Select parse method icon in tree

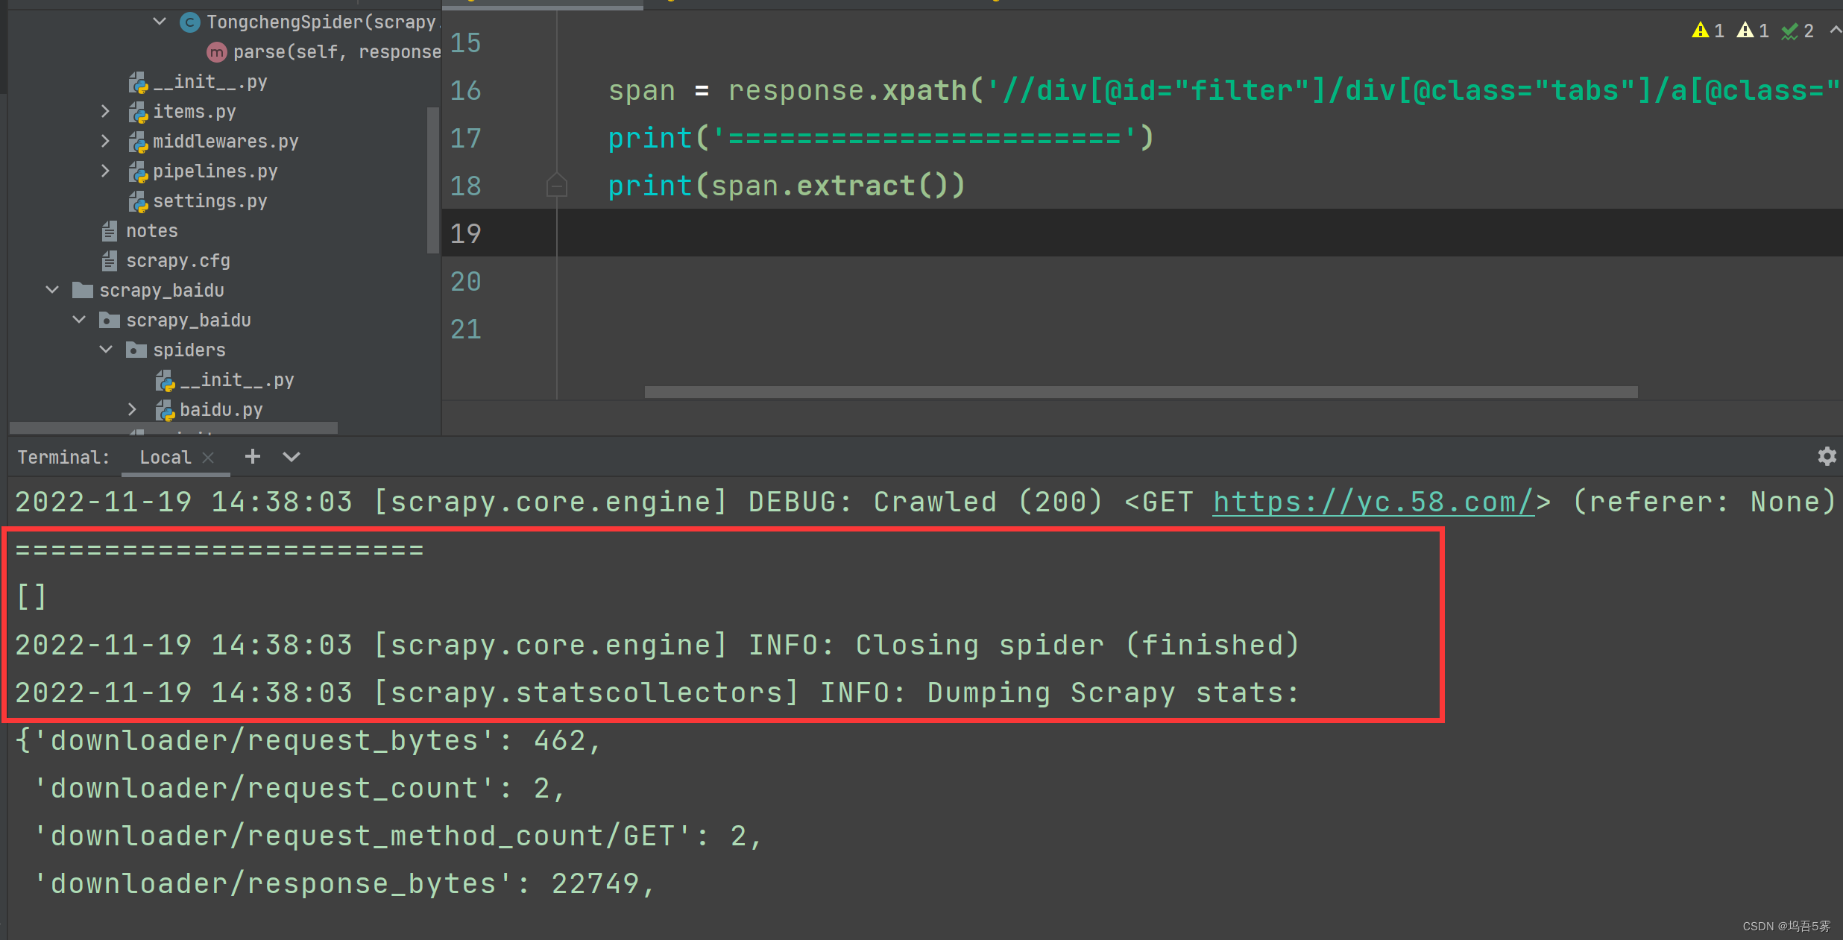tap(216, 52)
